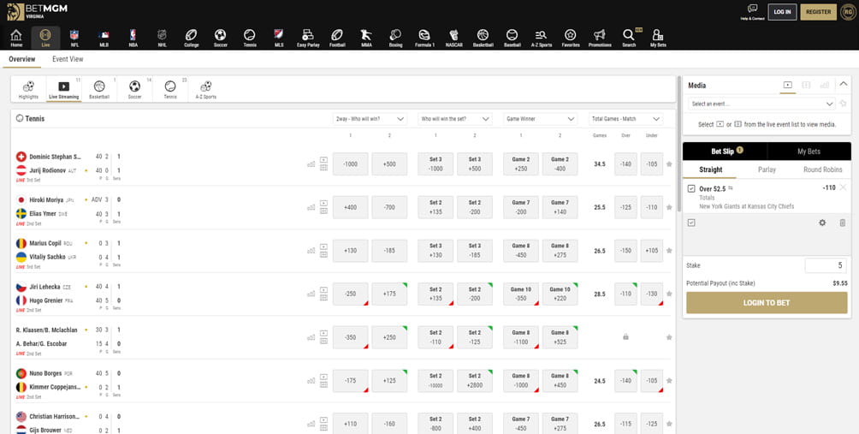Click the LOG IN button
The width and height of the screenshot is (859, 434).
(782, 11)
